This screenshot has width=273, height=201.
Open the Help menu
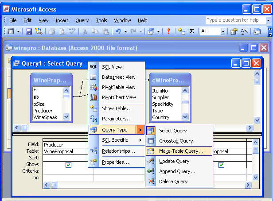coord(143,20)
